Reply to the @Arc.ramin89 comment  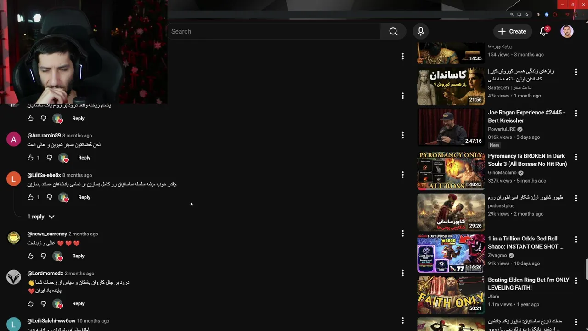click(85, 158)
